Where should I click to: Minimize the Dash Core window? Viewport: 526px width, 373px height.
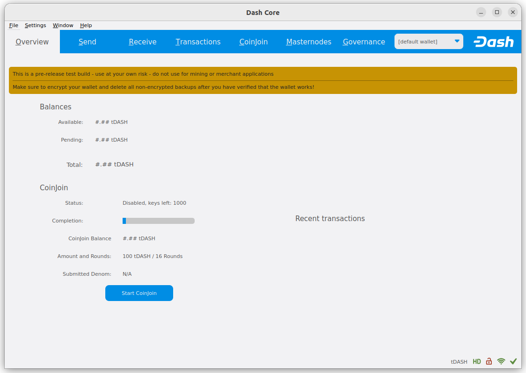[x=481, y=12]
